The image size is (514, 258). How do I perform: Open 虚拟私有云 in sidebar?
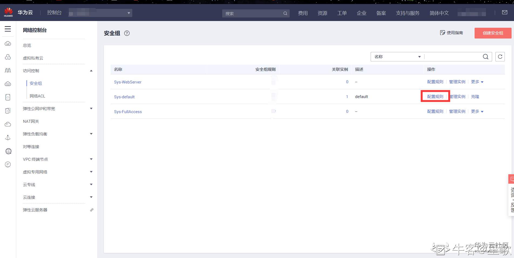[33, 58]
